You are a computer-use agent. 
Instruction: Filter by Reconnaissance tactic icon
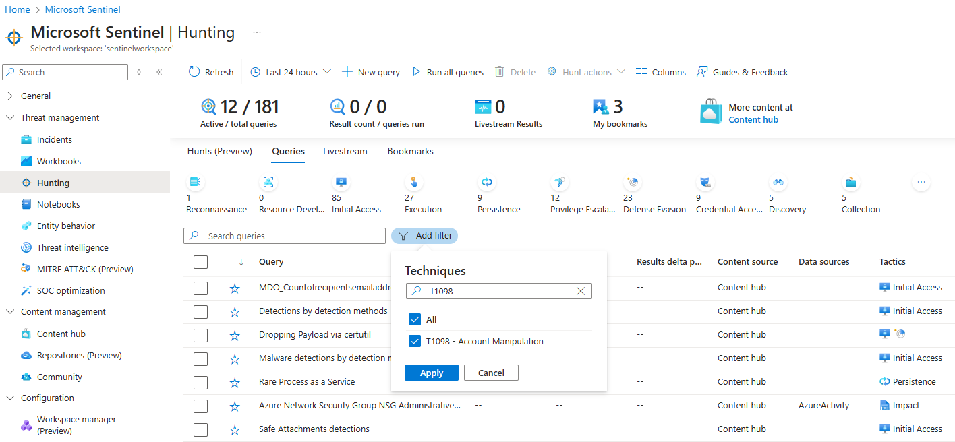[196, 182]
